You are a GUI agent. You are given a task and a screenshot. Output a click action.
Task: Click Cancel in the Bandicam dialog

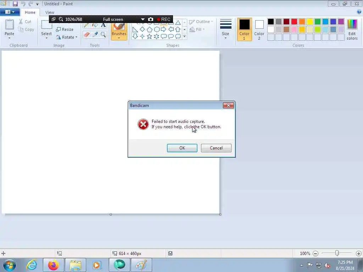(216, 148)
